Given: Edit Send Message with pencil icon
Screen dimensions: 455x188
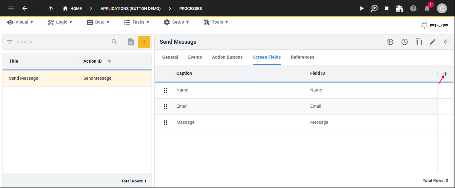Looking at the screenshot, I should pos(433,42).
